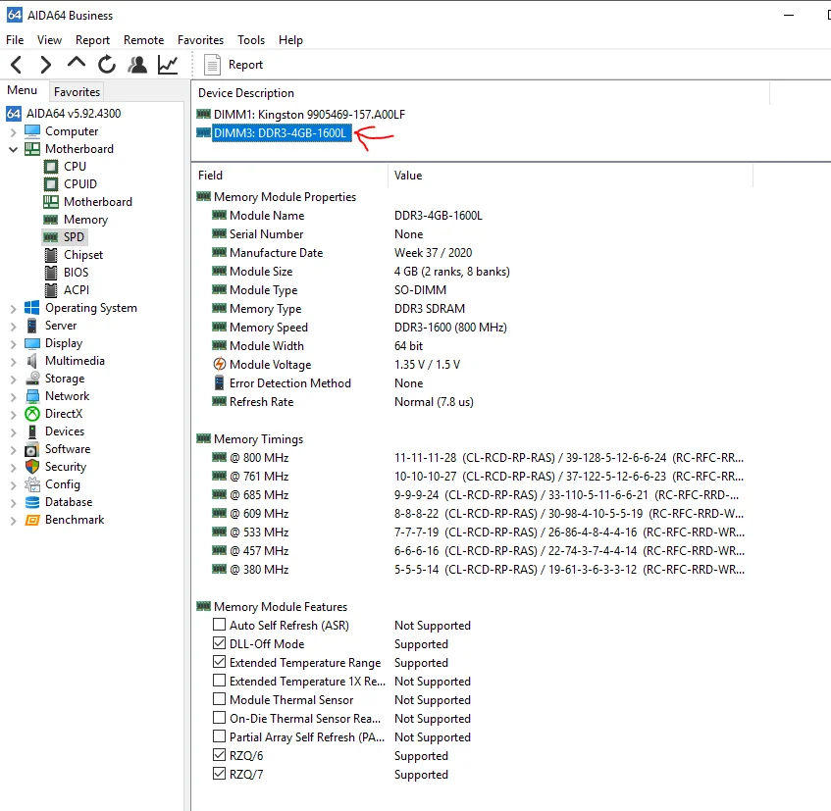Click the Config gear icon
This screenshot has width=831, height=811.
32,484
